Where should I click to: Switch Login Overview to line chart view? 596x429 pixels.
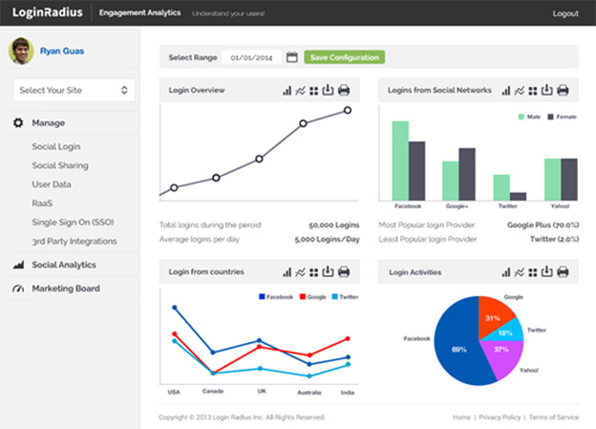pos(300,91)
